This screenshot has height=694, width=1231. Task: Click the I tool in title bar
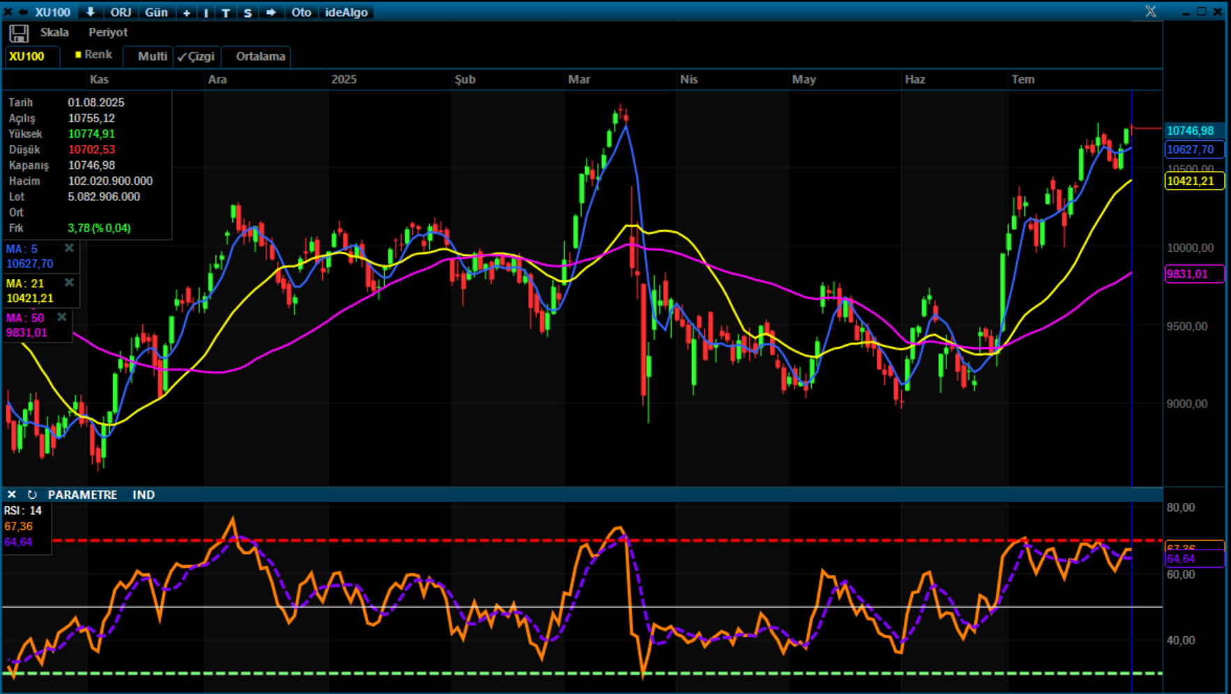[x=206, y=13]
